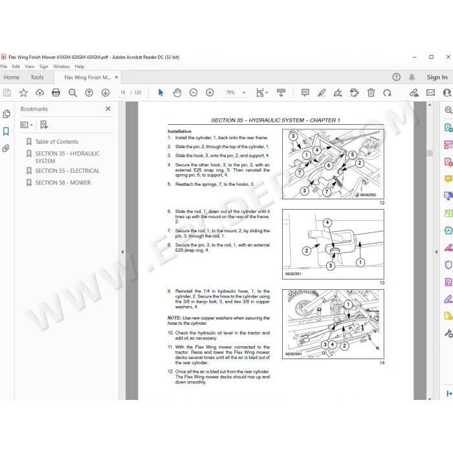Open the Attachments paperclip panel
The image size is (453, 453).
(6, 148)
